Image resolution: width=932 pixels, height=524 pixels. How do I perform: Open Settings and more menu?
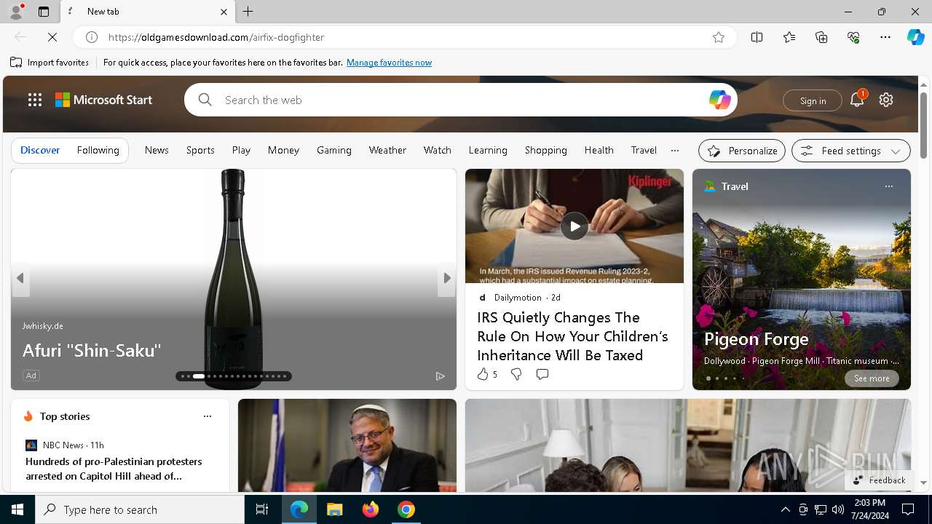pos(885,37)
